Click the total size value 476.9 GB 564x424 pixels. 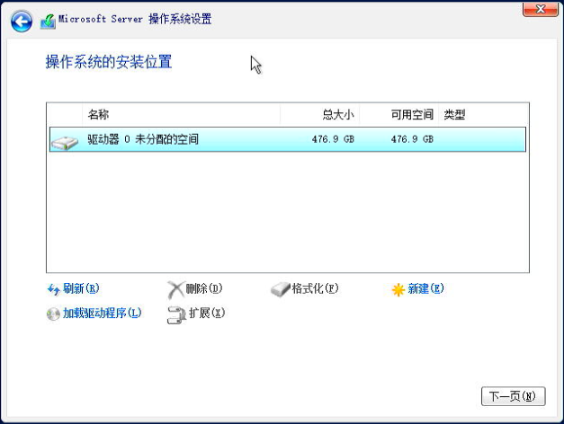(333, 139)
